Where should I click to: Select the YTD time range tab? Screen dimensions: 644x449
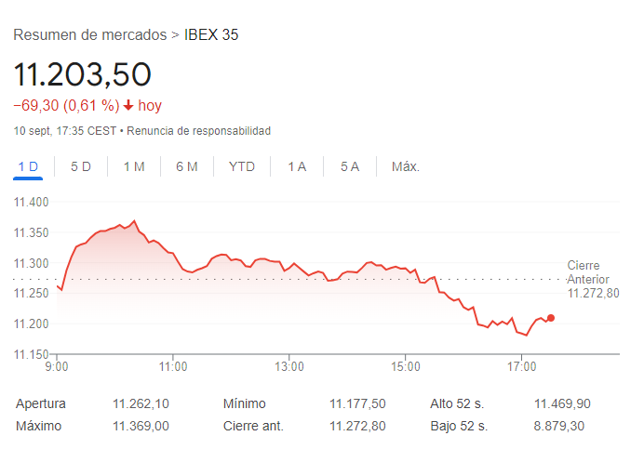(242, 166)
